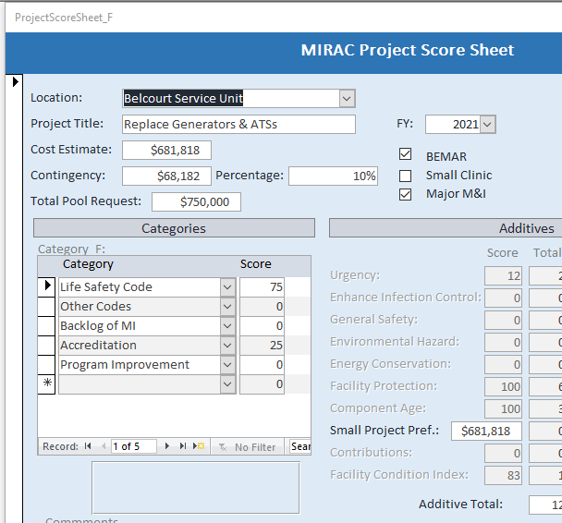
Task: Click the General Safety score field
Action: 503,321
